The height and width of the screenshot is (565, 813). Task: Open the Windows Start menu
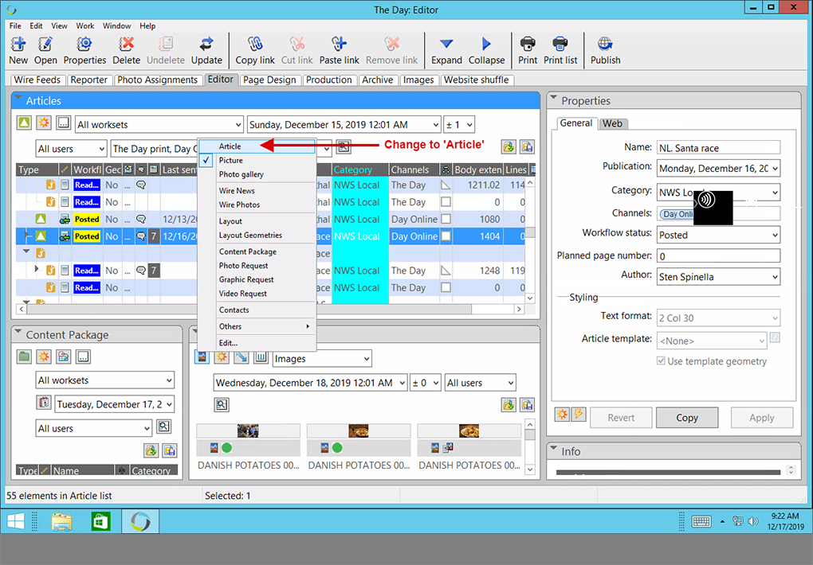(x=15, y=521)
